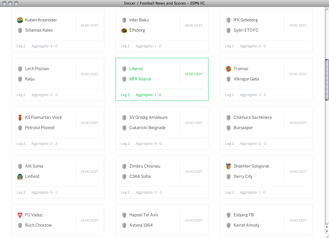Click the FC Vaduz crest icon
The image size is (329, 238).
20,215
